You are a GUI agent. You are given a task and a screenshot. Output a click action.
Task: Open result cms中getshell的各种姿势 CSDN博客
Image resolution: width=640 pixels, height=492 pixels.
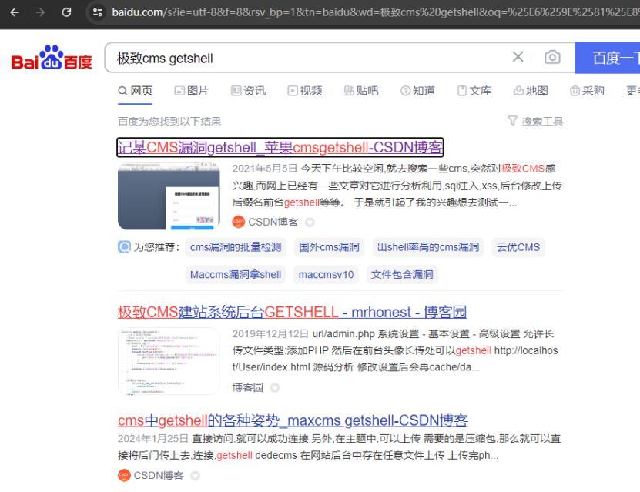coord(293,420)
